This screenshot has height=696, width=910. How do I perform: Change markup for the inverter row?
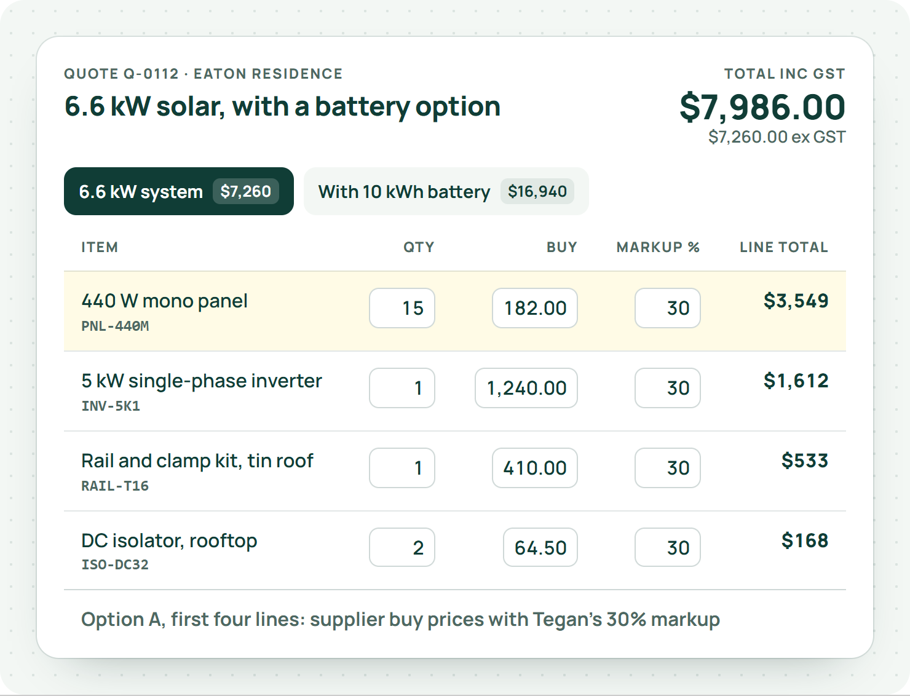click(668, 388)
